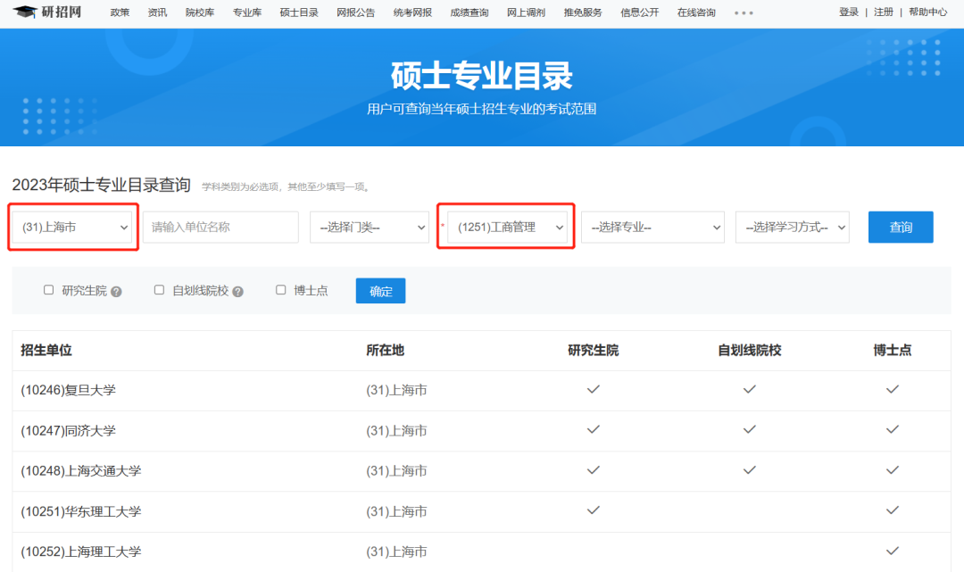Click the 自划线院校 column header
964x572 pixels.
click(x=750, y=350)
